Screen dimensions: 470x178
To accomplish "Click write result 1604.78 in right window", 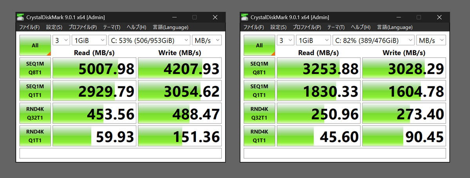I will tap(404, 91).
